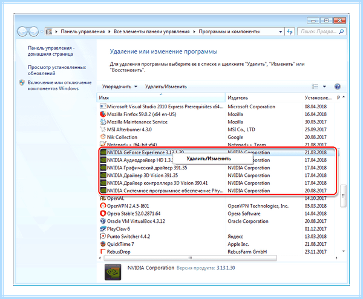Sort by the Установлено column header
This screenshot has height=299, width=363.
tap(318, 97)
